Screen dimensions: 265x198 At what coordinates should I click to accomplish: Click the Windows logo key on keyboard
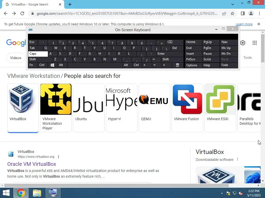[52, 65]
